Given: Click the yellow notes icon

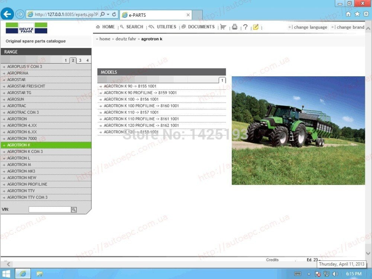Looking at the screenshot, I should 256,27.
